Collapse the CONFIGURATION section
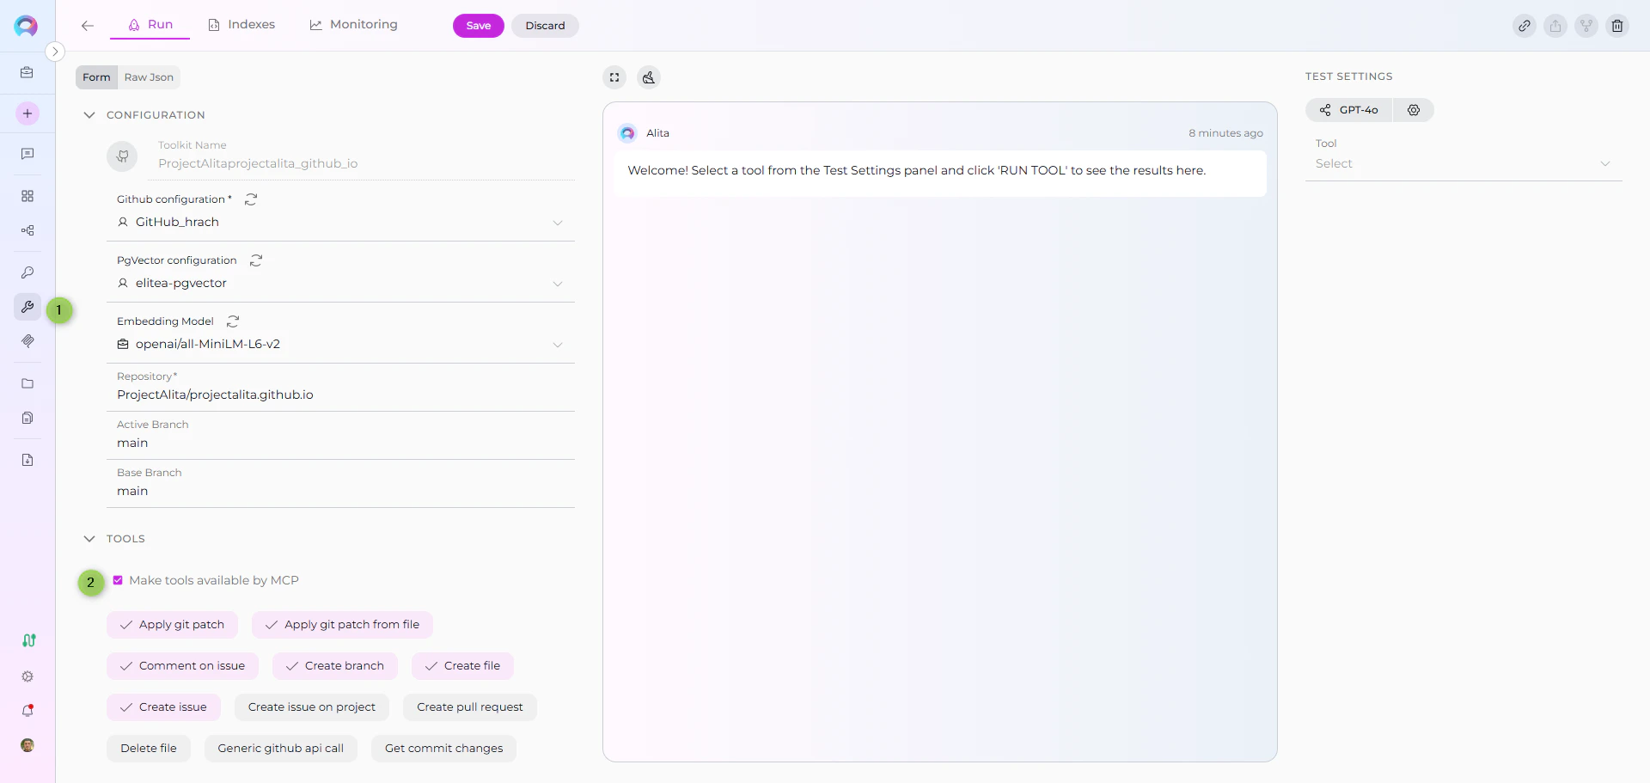The image size is (1650, 783). point(89,114)
